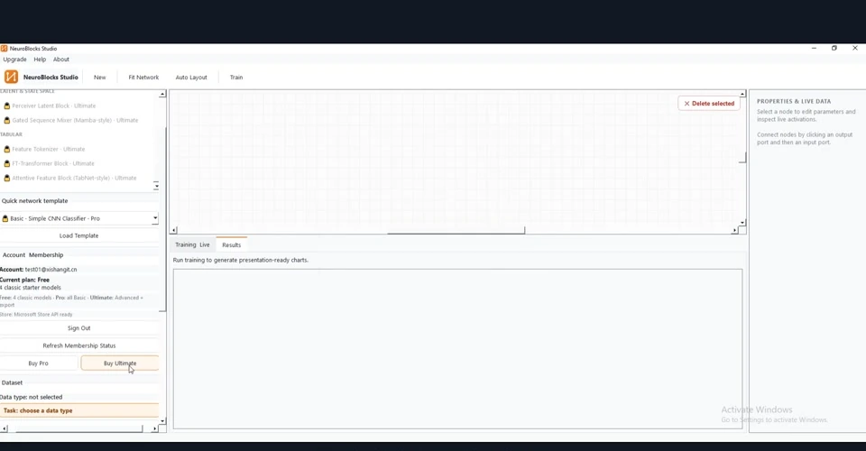Viewport: 866px width, 451px height.
Task: Click the Delete selected button
Action: click(709, 103)
